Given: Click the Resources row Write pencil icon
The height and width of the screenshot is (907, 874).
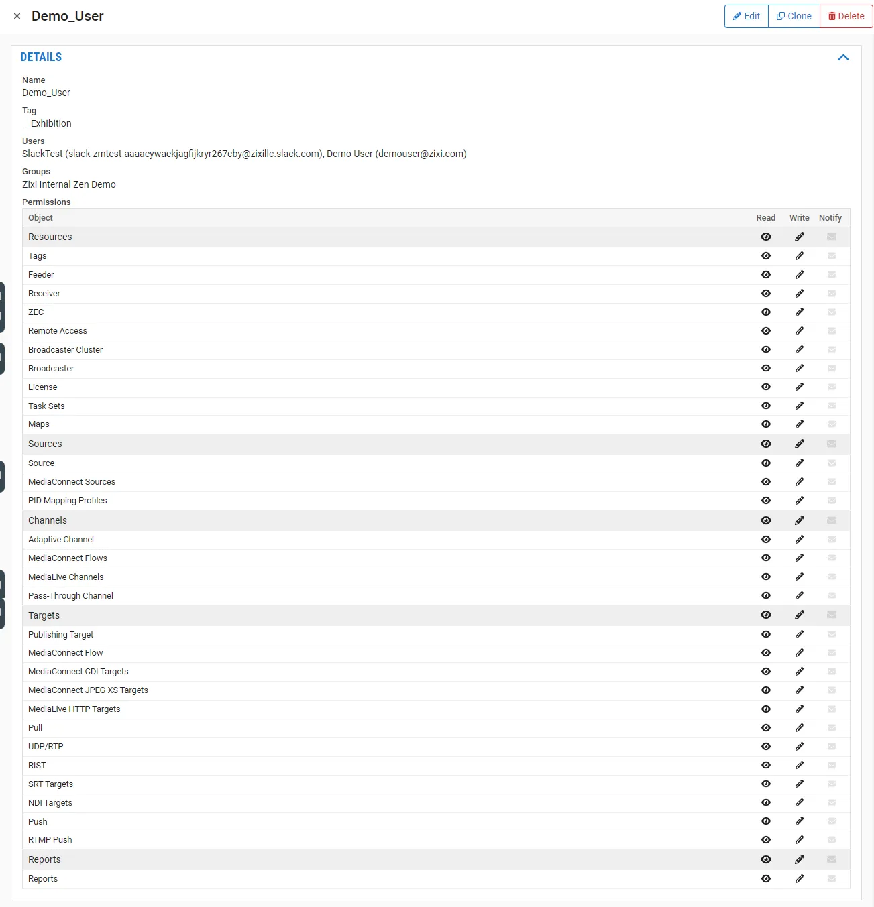Looking at the screenshot, I should pyautogui.click(x=800, y=237).
